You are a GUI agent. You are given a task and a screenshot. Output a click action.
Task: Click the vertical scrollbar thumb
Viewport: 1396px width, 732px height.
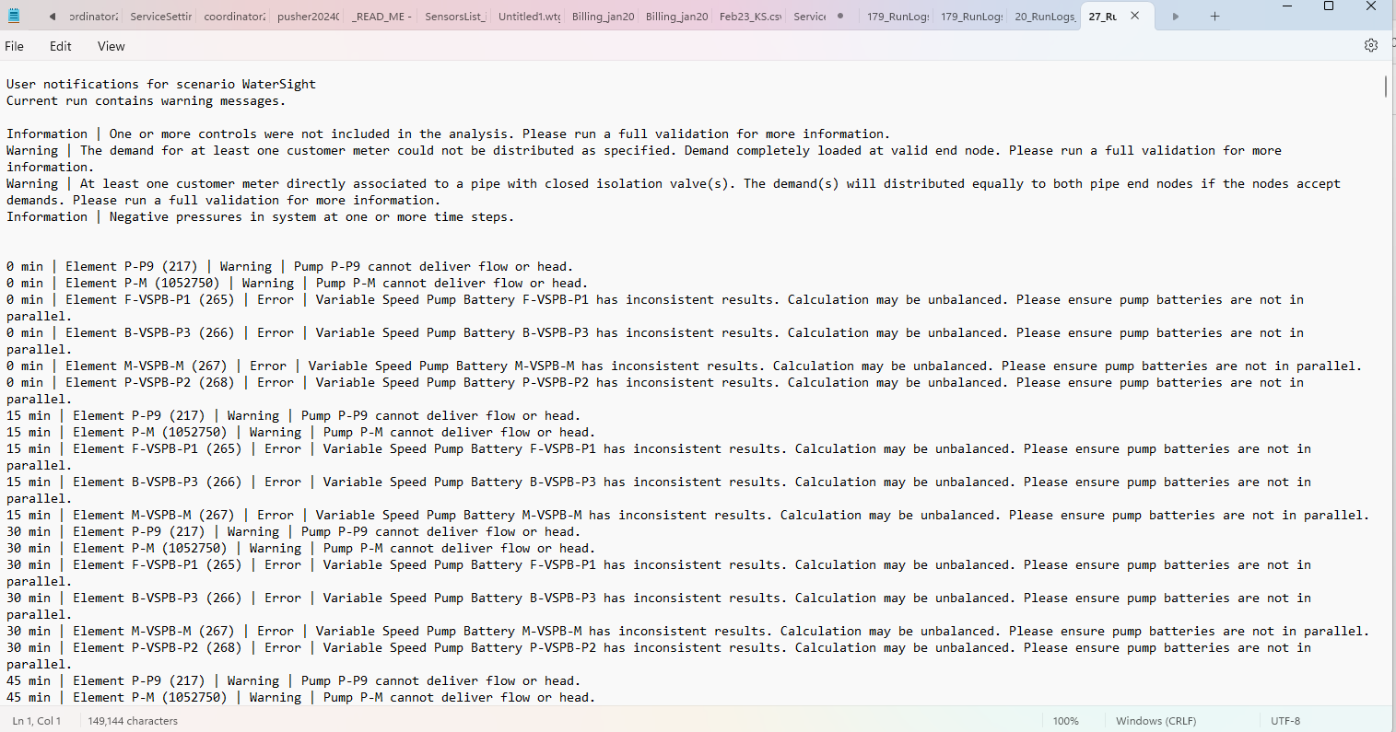[1385, 86]
